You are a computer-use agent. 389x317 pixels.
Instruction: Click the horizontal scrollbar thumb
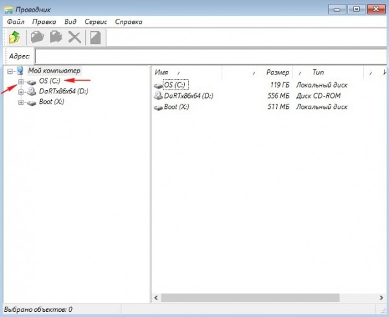pos(250,298)
